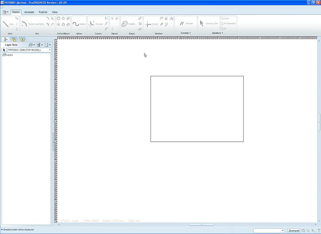Select the datum coordinate system tool

coord(117,18)
